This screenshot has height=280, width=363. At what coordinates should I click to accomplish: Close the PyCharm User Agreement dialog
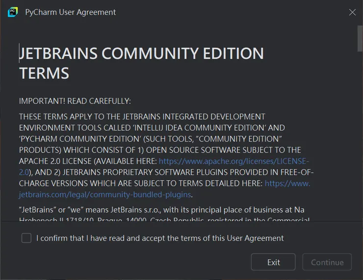352,12
